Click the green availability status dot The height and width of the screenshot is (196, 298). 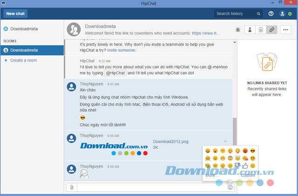(x=290, y=14)
